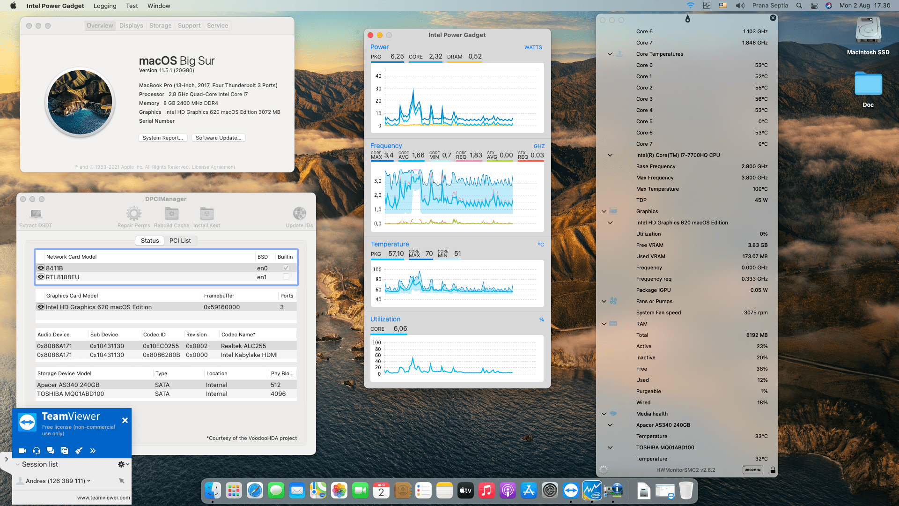
Task: Switch to Storage tab in About This Mac
Action: 160,26
